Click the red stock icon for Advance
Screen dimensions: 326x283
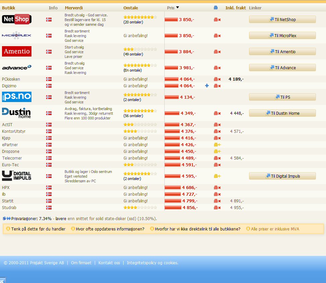[217, 68]
